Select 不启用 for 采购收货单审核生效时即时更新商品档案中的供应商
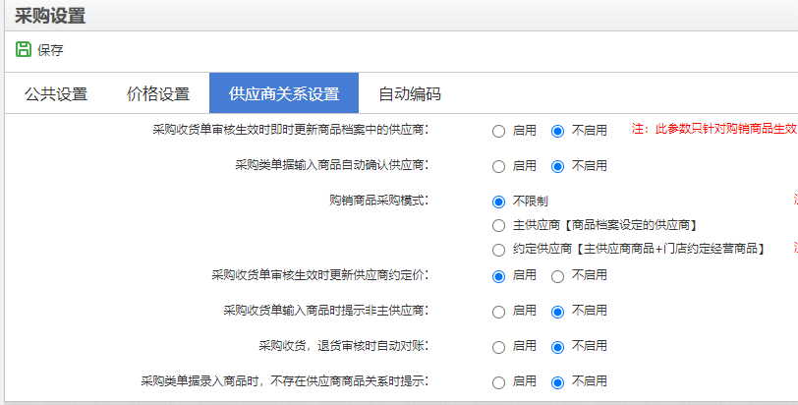798x405 pixels. click(x=558, y=132)
